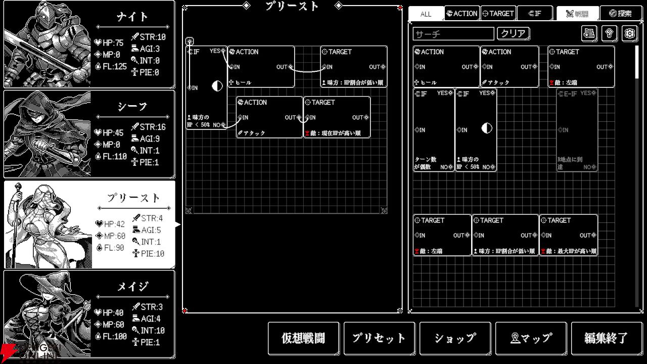Open the 戦闘 (battle) tab
Image resolution: width=647 pixels, height=364 pixels.
coord(578,14)
